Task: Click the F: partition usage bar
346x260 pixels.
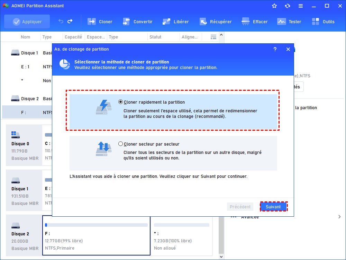Action: (96, 225)
